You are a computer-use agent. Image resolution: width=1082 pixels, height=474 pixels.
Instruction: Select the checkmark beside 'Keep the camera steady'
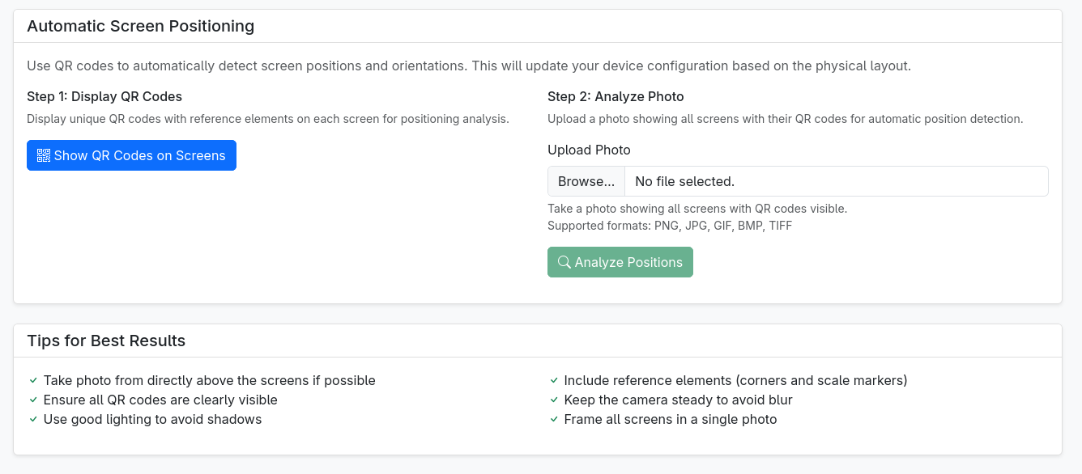pos(554,400)
